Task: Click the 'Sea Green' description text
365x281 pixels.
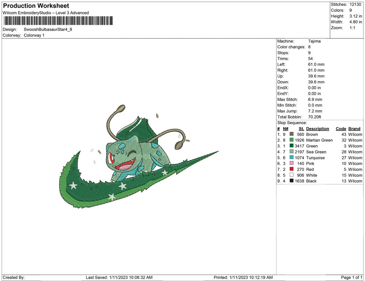Action: 316,152
